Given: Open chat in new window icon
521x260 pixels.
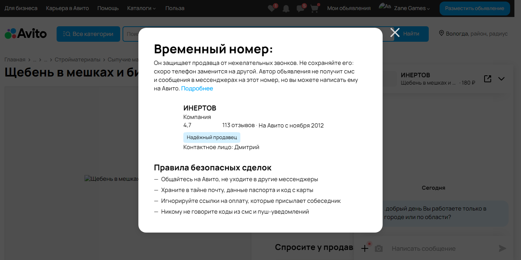Looking at the screenshot, I should pyautogui.click(x=488, y=79).
